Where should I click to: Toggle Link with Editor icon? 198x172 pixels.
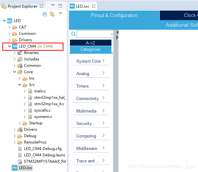coord(52,14)
